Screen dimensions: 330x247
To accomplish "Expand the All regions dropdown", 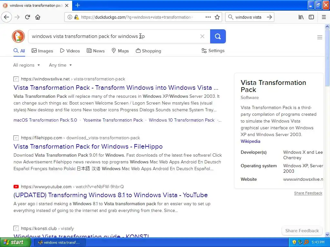I will click(26, 65).
